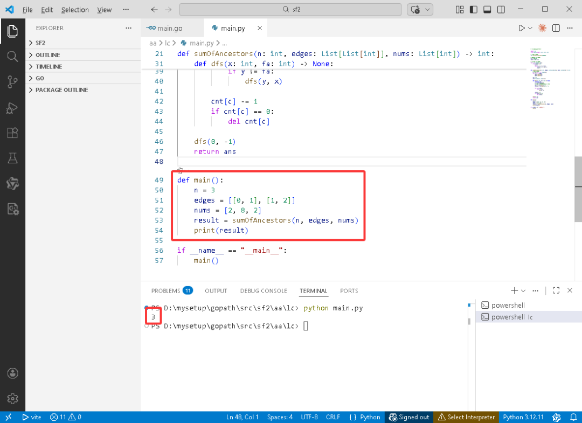
Task: Select the first powershell terminal
Action: tap(529, 305)
